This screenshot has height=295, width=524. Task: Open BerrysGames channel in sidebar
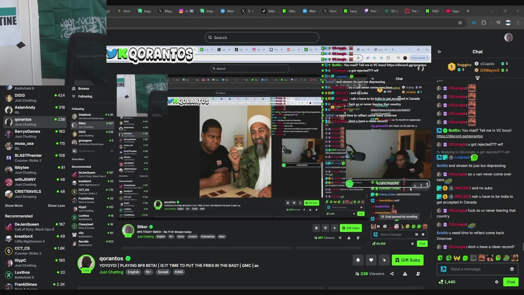[35, 134]
